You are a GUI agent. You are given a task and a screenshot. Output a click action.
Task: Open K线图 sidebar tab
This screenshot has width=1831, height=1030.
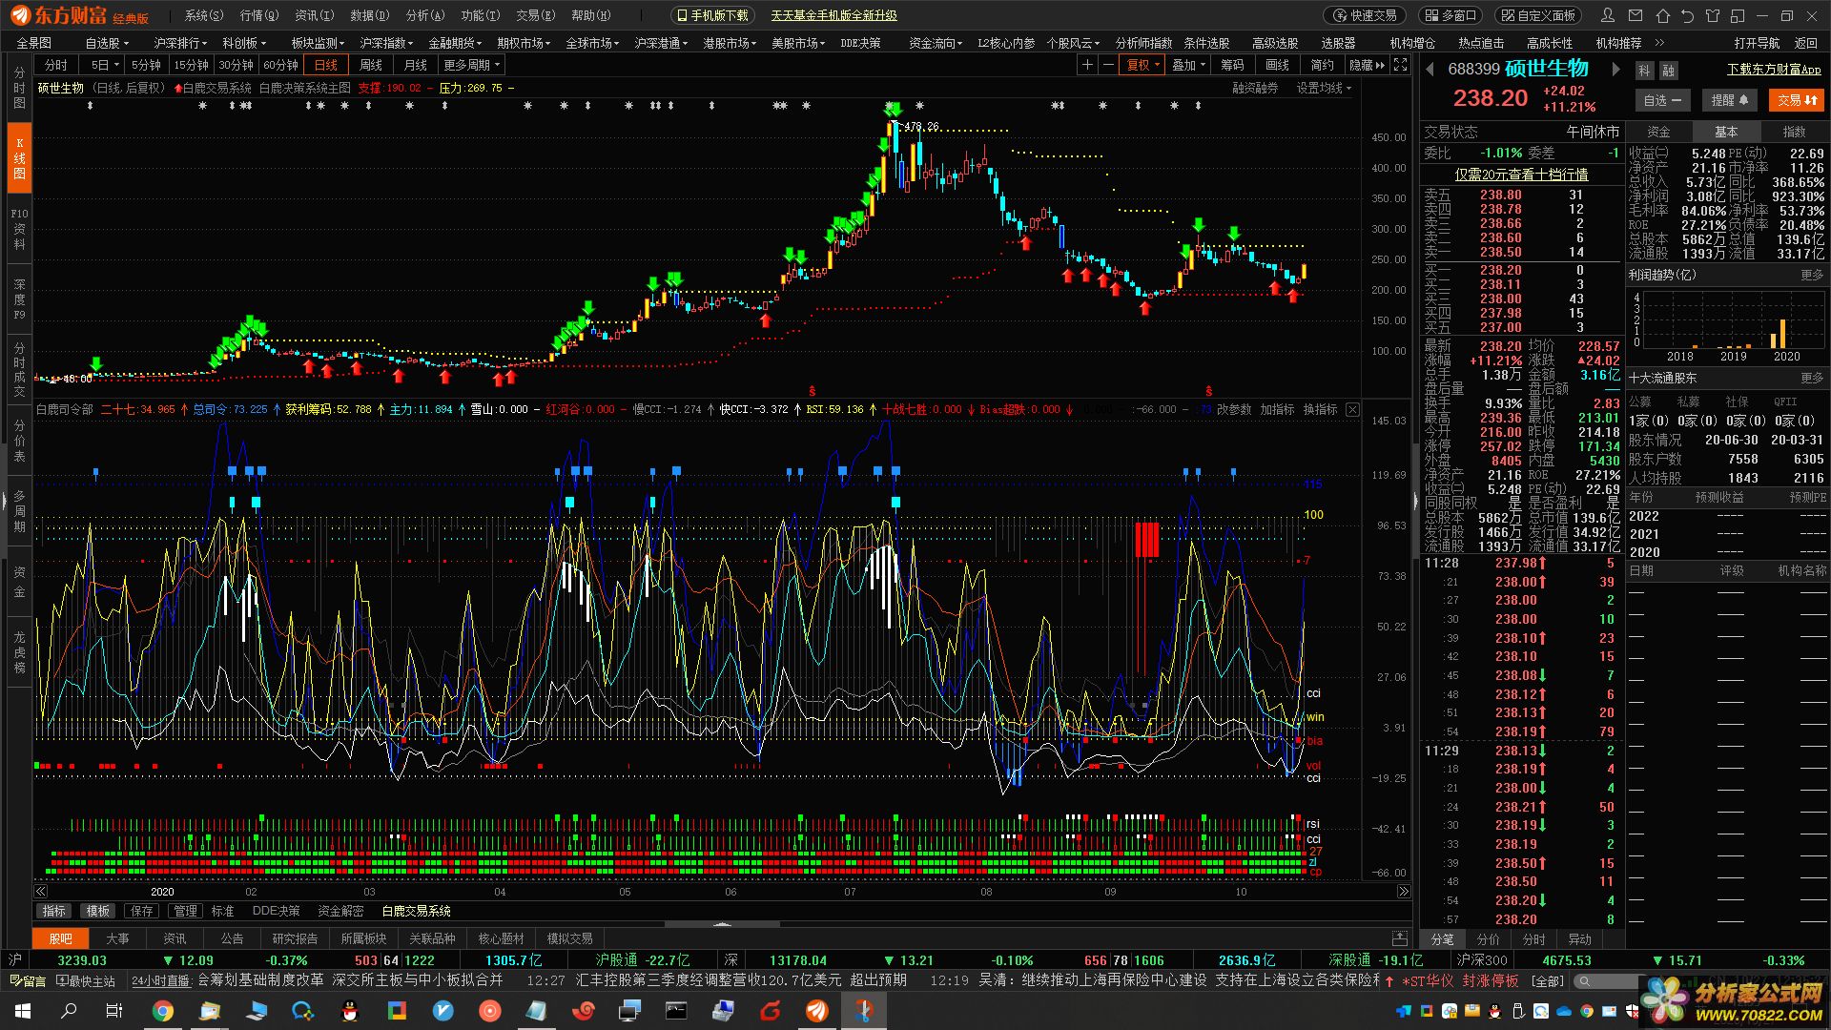(19, 158)
